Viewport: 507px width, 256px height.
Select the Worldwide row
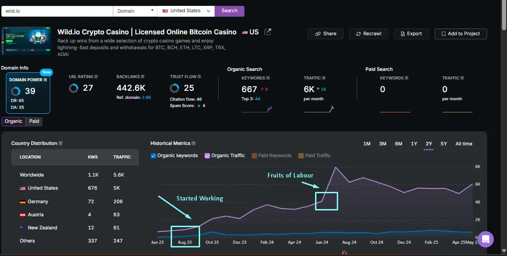coord(75,175)
